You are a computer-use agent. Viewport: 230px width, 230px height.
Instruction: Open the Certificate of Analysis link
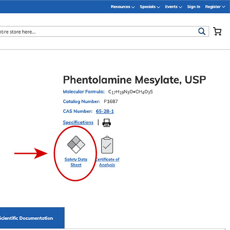pyautogui.click(x=107, y=162)
